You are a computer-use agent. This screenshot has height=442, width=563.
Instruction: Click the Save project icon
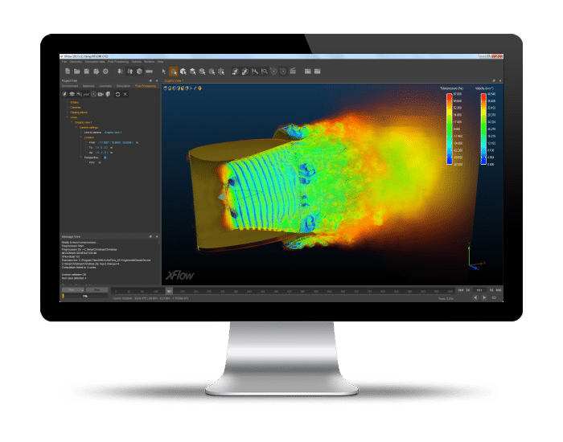point(87,72)
